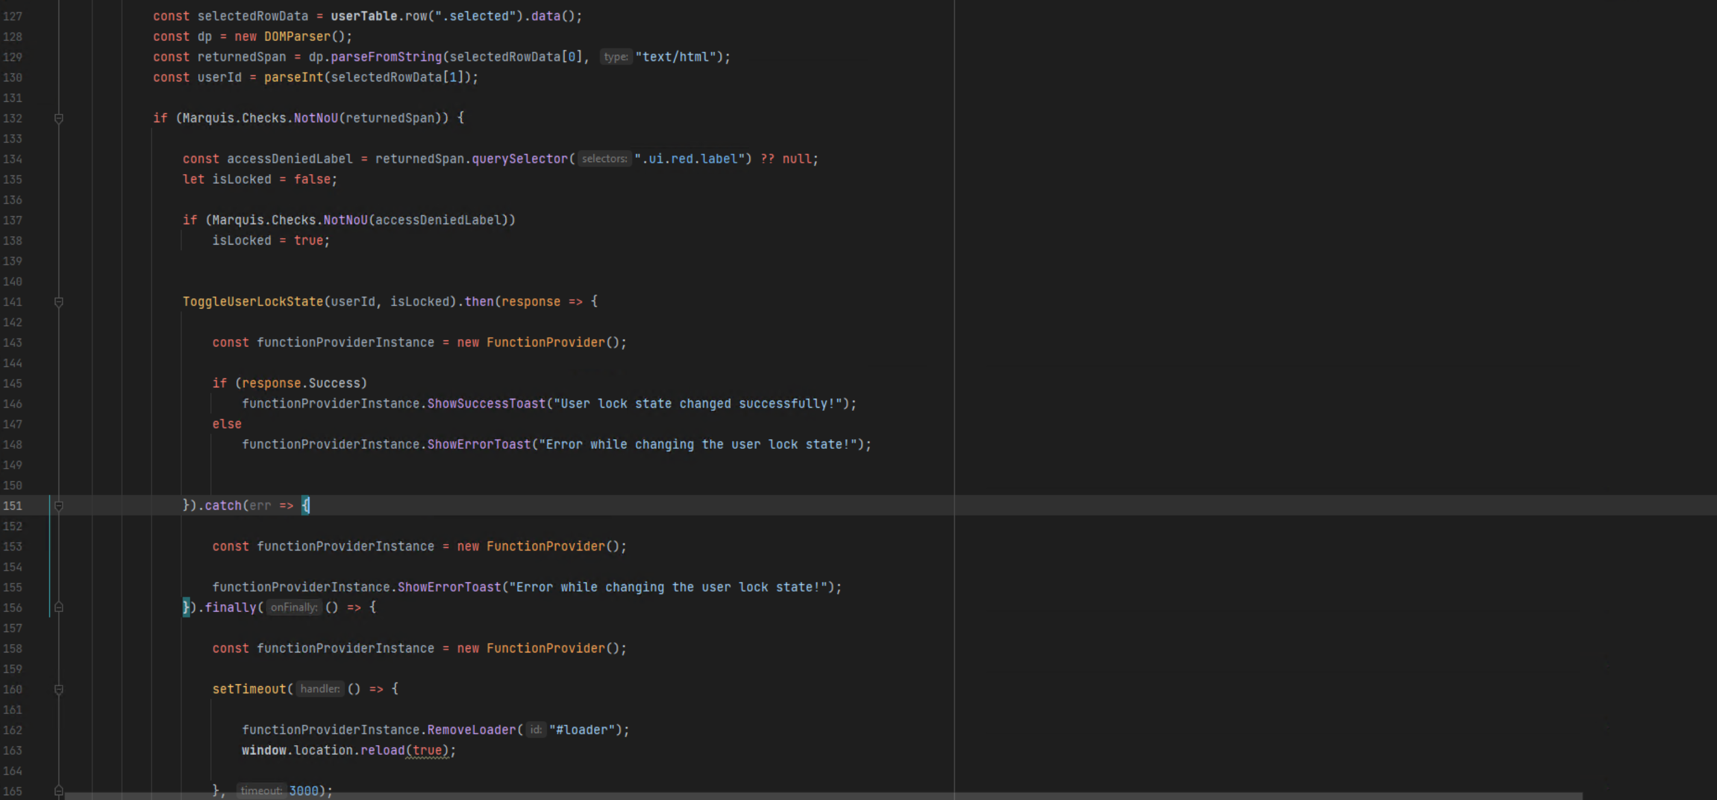Collapse the ToggleUserLockState block at line 141
This screenshot has height=800, width=1717.
[58, 302]
